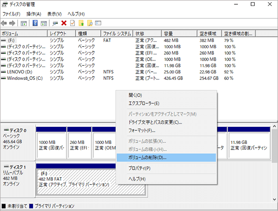Click the drive icon beside LENOVO (D:)
Image resolution: width=278 pixels, height=211 pixels.
(3, 72)
